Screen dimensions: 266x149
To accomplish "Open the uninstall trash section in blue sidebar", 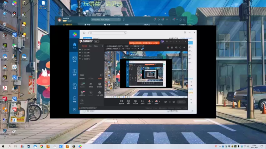I will click(74, 99).
